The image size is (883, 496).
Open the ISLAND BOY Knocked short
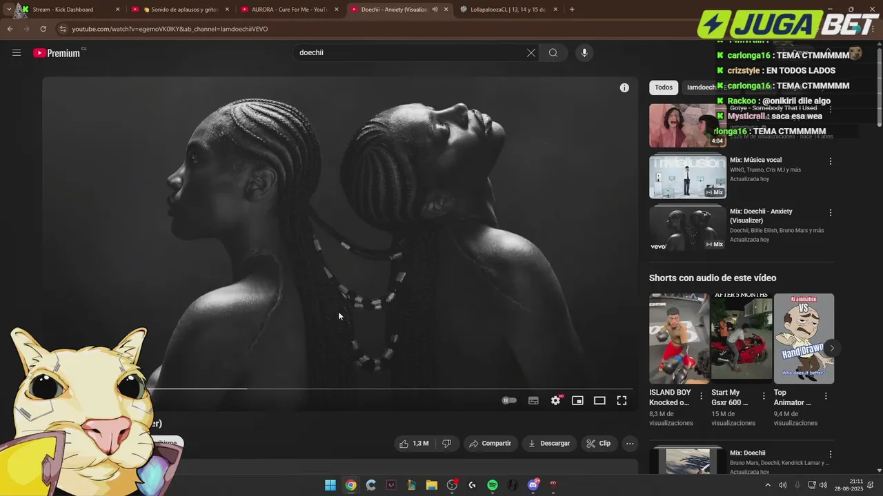pyautogui.click(x=679, y=339)
